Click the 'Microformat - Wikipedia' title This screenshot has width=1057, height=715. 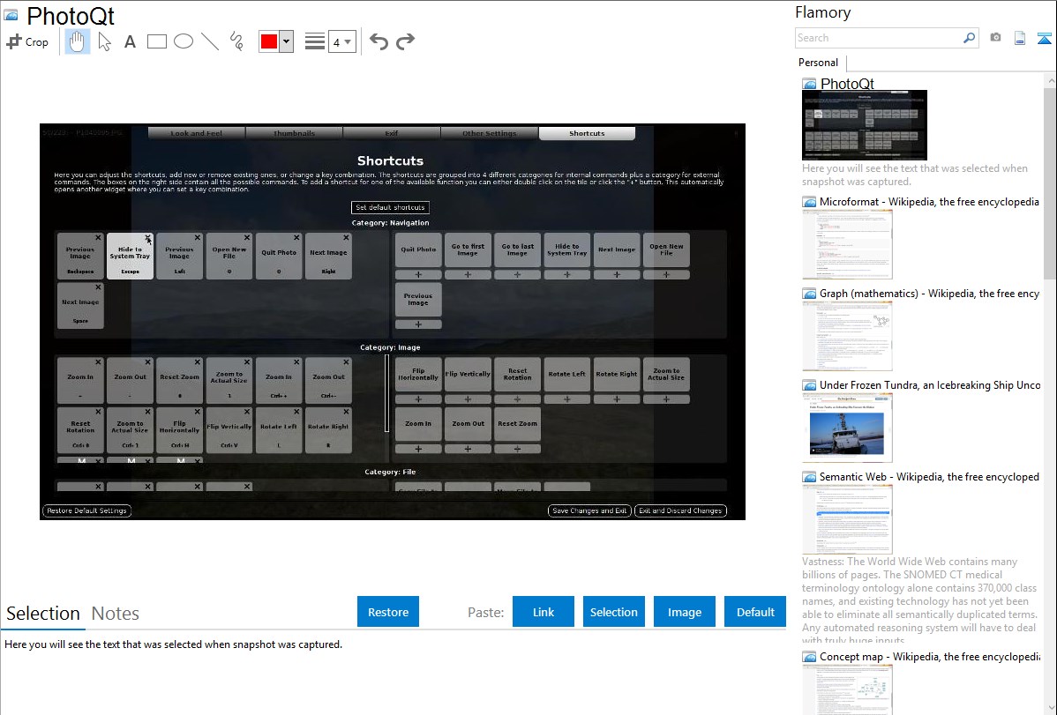[929, 202]
